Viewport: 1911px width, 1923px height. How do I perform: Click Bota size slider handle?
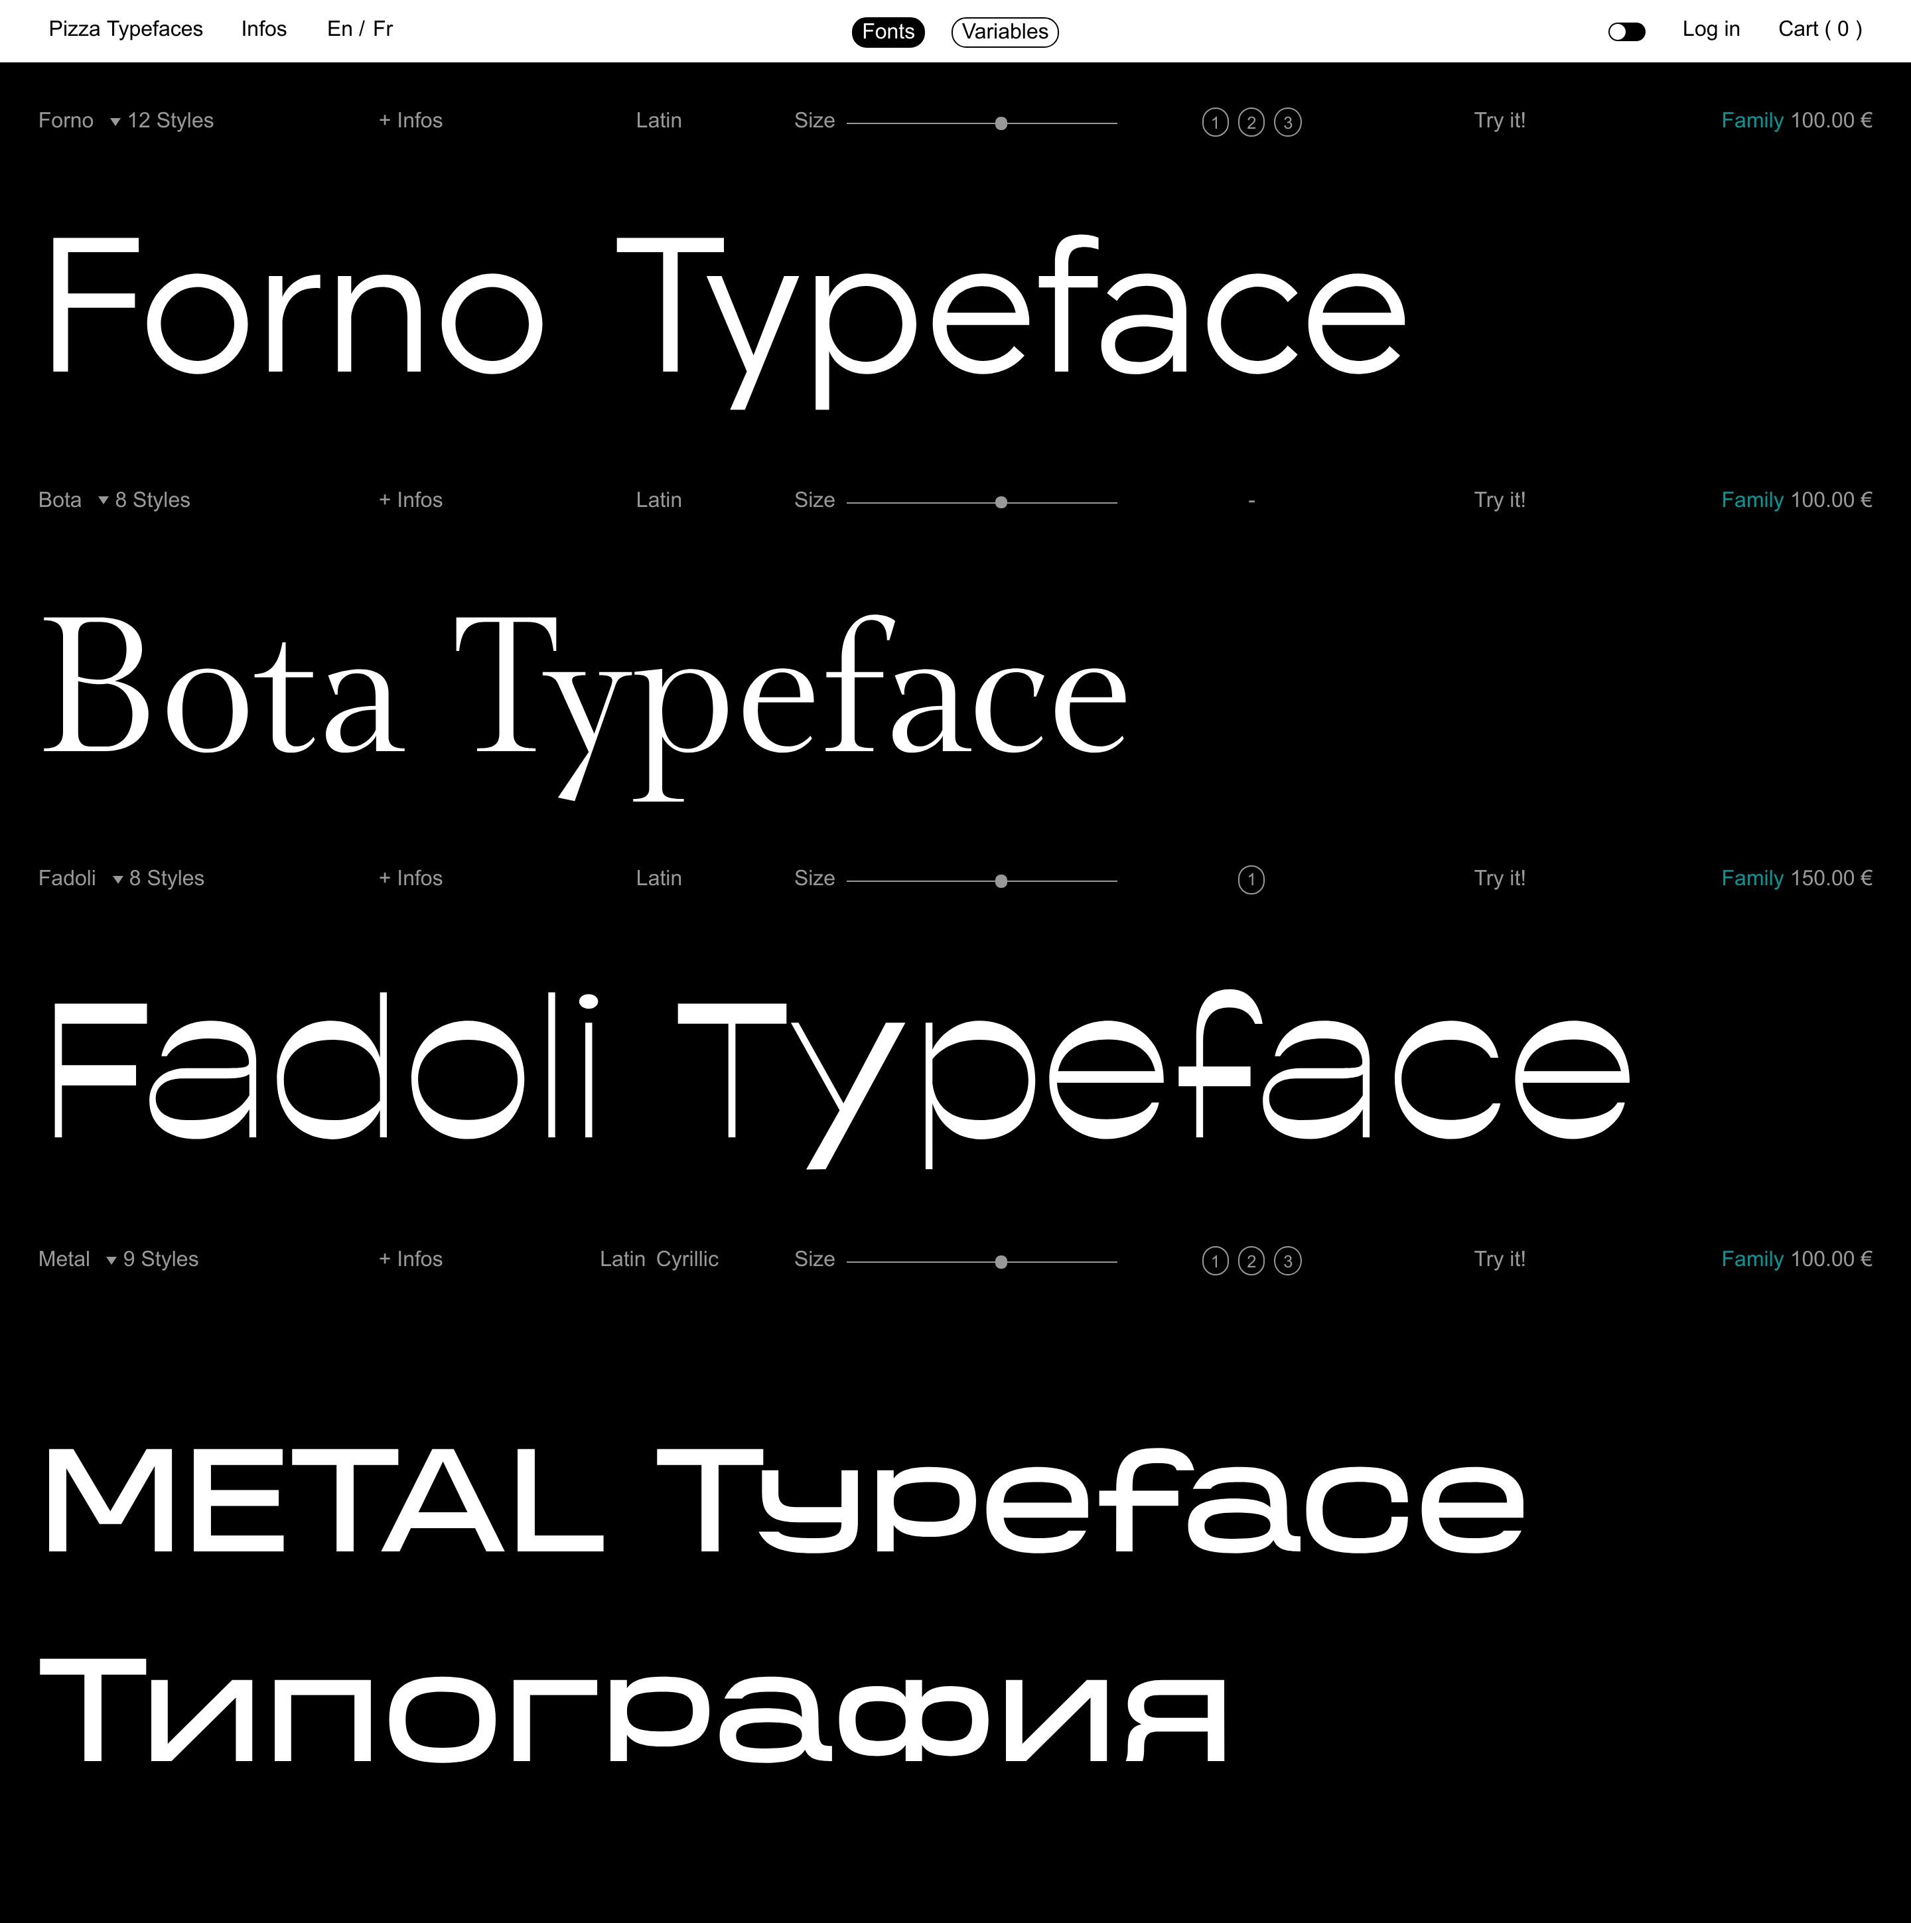1001,503
